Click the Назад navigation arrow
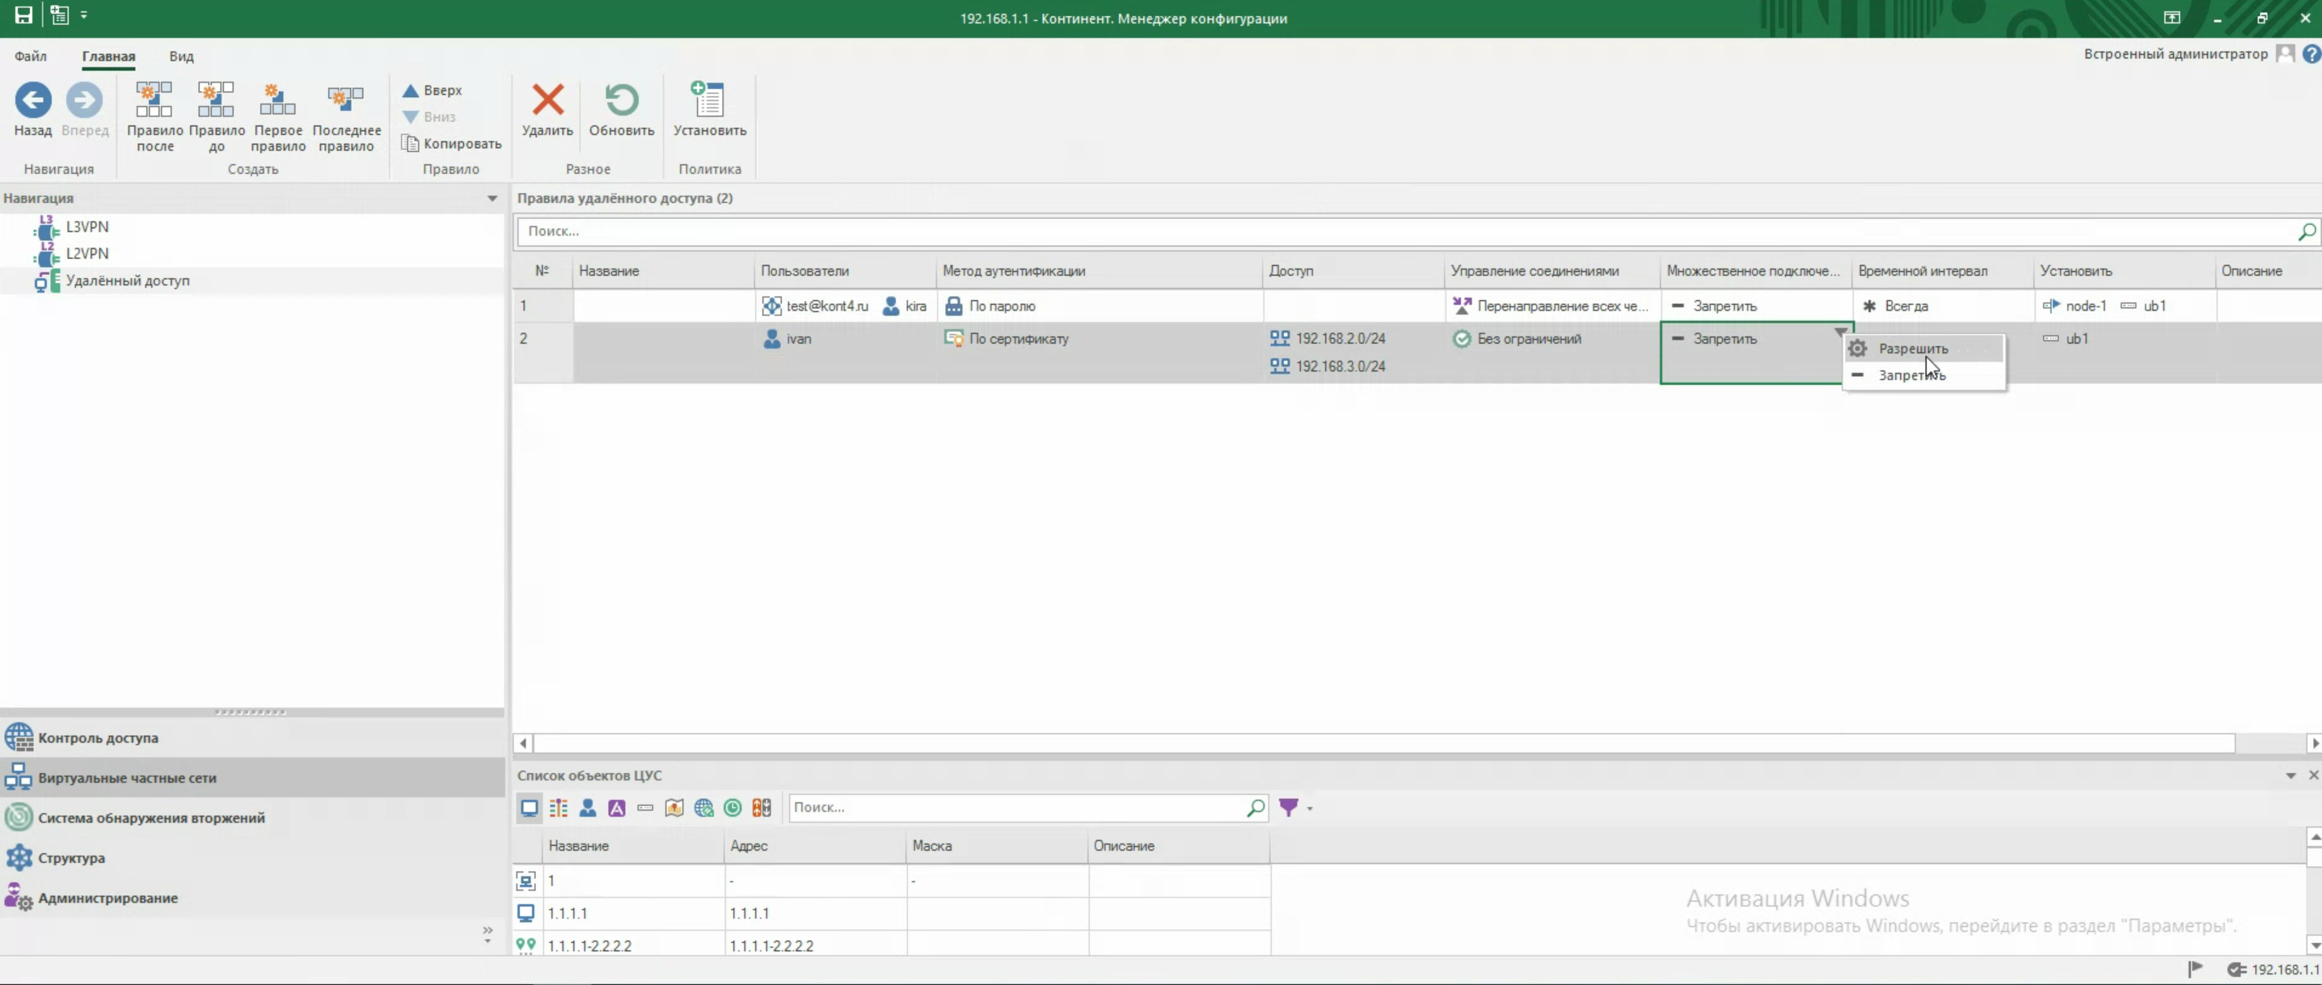2322x985 pixels. click(33, 100)
